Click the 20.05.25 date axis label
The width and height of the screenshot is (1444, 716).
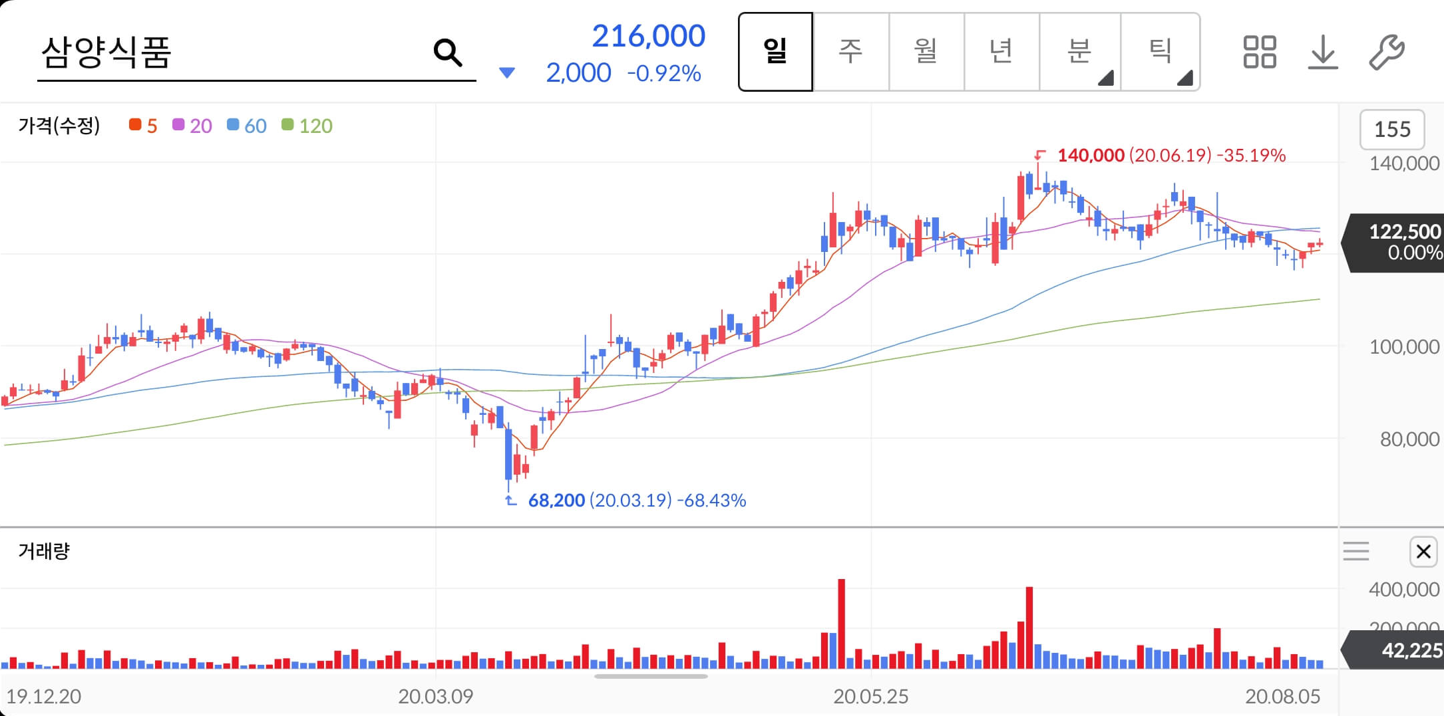tap(870, 696)
